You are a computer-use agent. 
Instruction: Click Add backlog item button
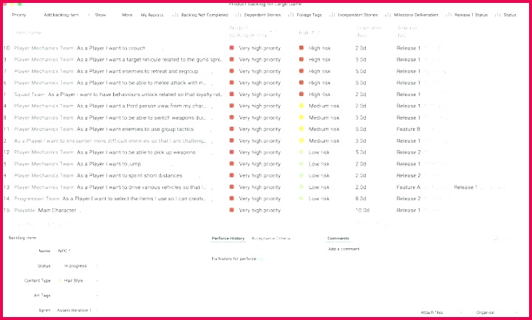(x=61, y=15)
